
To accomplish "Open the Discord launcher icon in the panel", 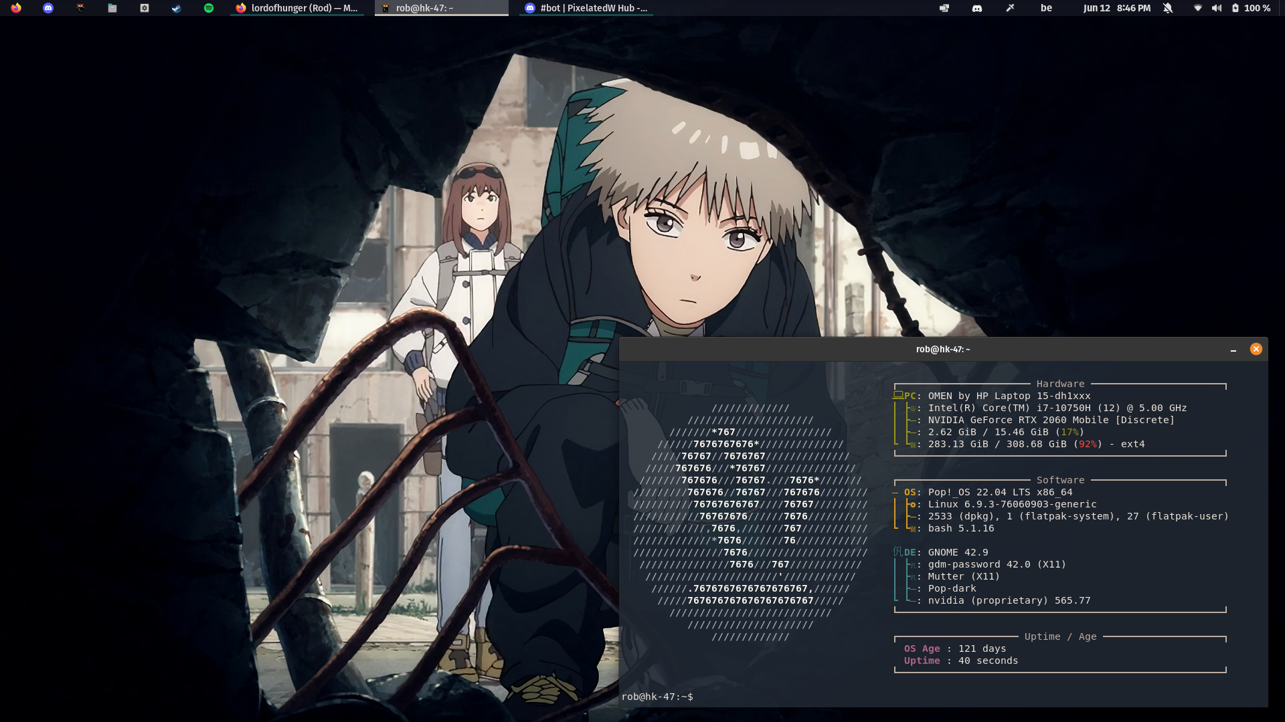I will click(48, 8).
